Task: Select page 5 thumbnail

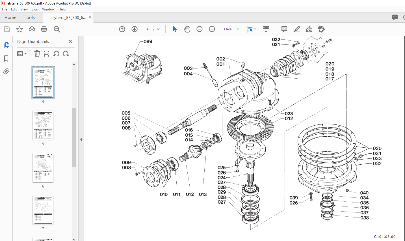Action: (43, 125)
